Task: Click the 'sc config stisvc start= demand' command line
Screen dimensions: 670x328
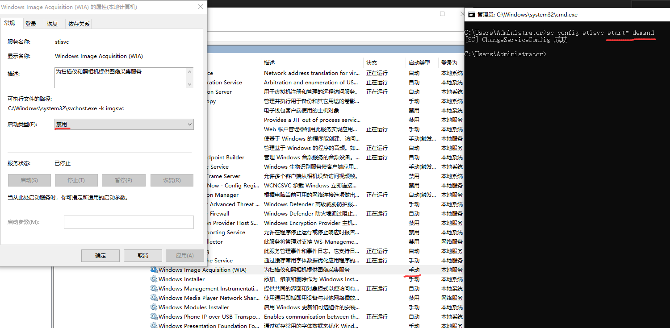Action: tap(601, 33)
